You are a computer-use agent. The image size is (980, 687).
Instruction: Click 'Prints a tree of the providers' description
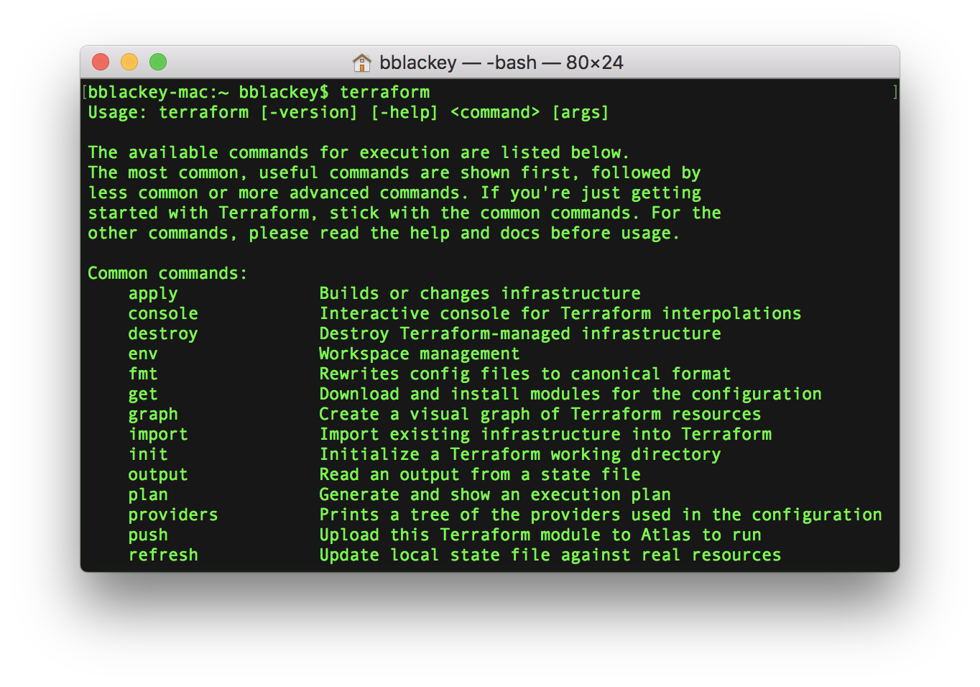pyautogui.click(x=601, y=515)
